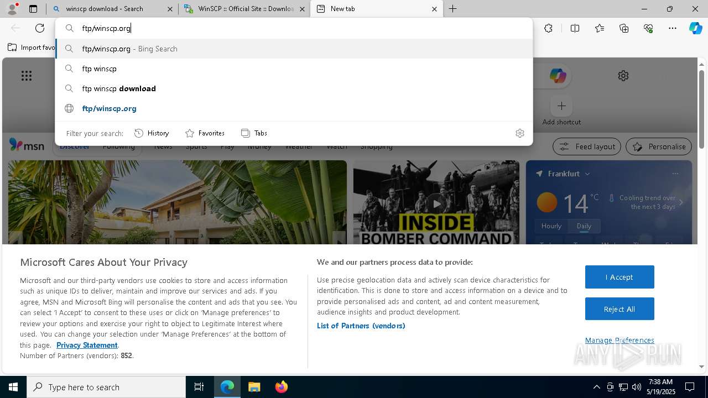
Task: Close the New tab tab
Action: point(434,9)
